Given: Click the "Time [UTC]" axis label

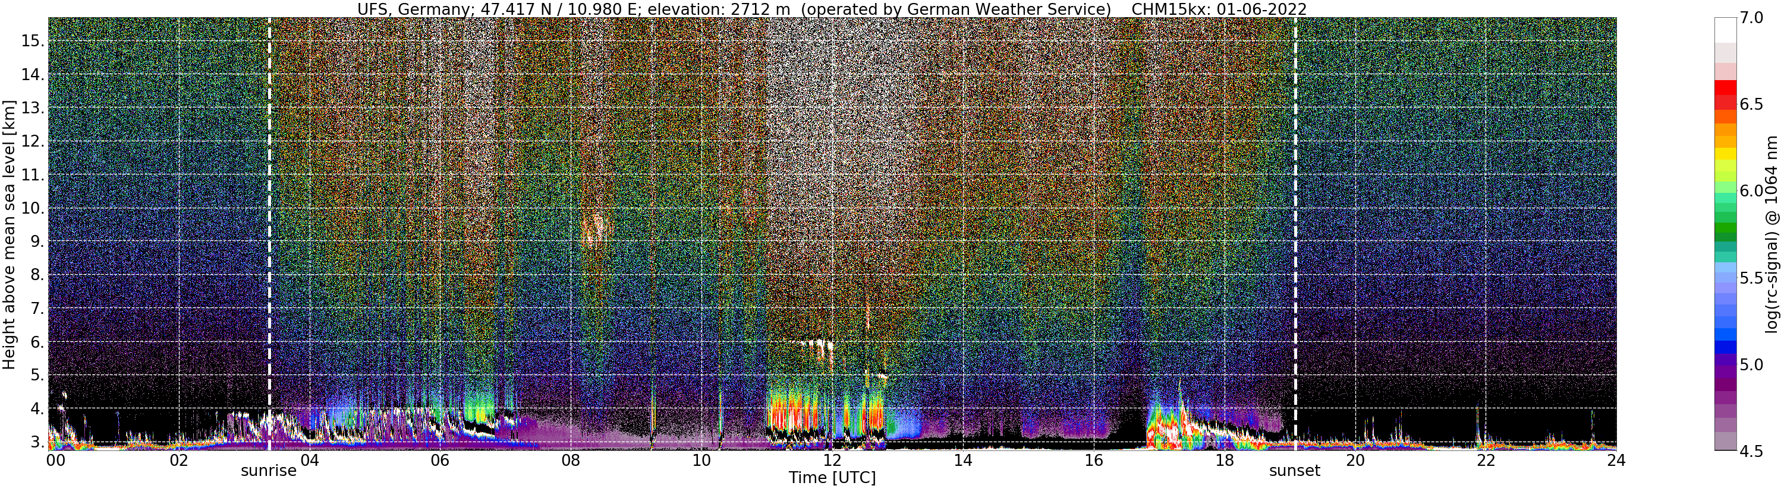Looking at the screenshot, I should tap(832, 477).
